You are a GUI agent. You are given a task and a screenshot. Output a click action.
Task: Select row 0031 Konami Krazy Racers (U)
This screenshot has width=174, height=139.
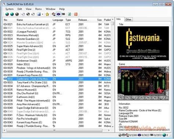[x=57, y=75]
